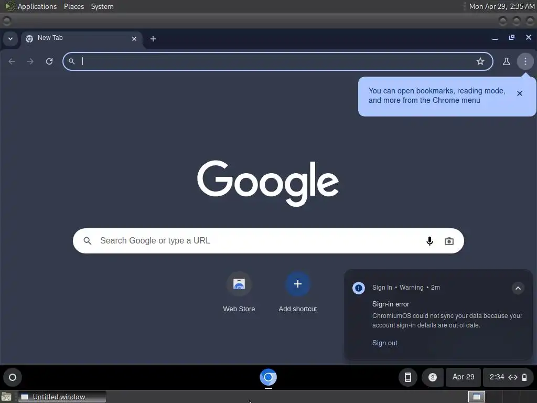Bookmark this tab with star icon
The height and width of the screenshot is (403, 537).
coord(480,61)
